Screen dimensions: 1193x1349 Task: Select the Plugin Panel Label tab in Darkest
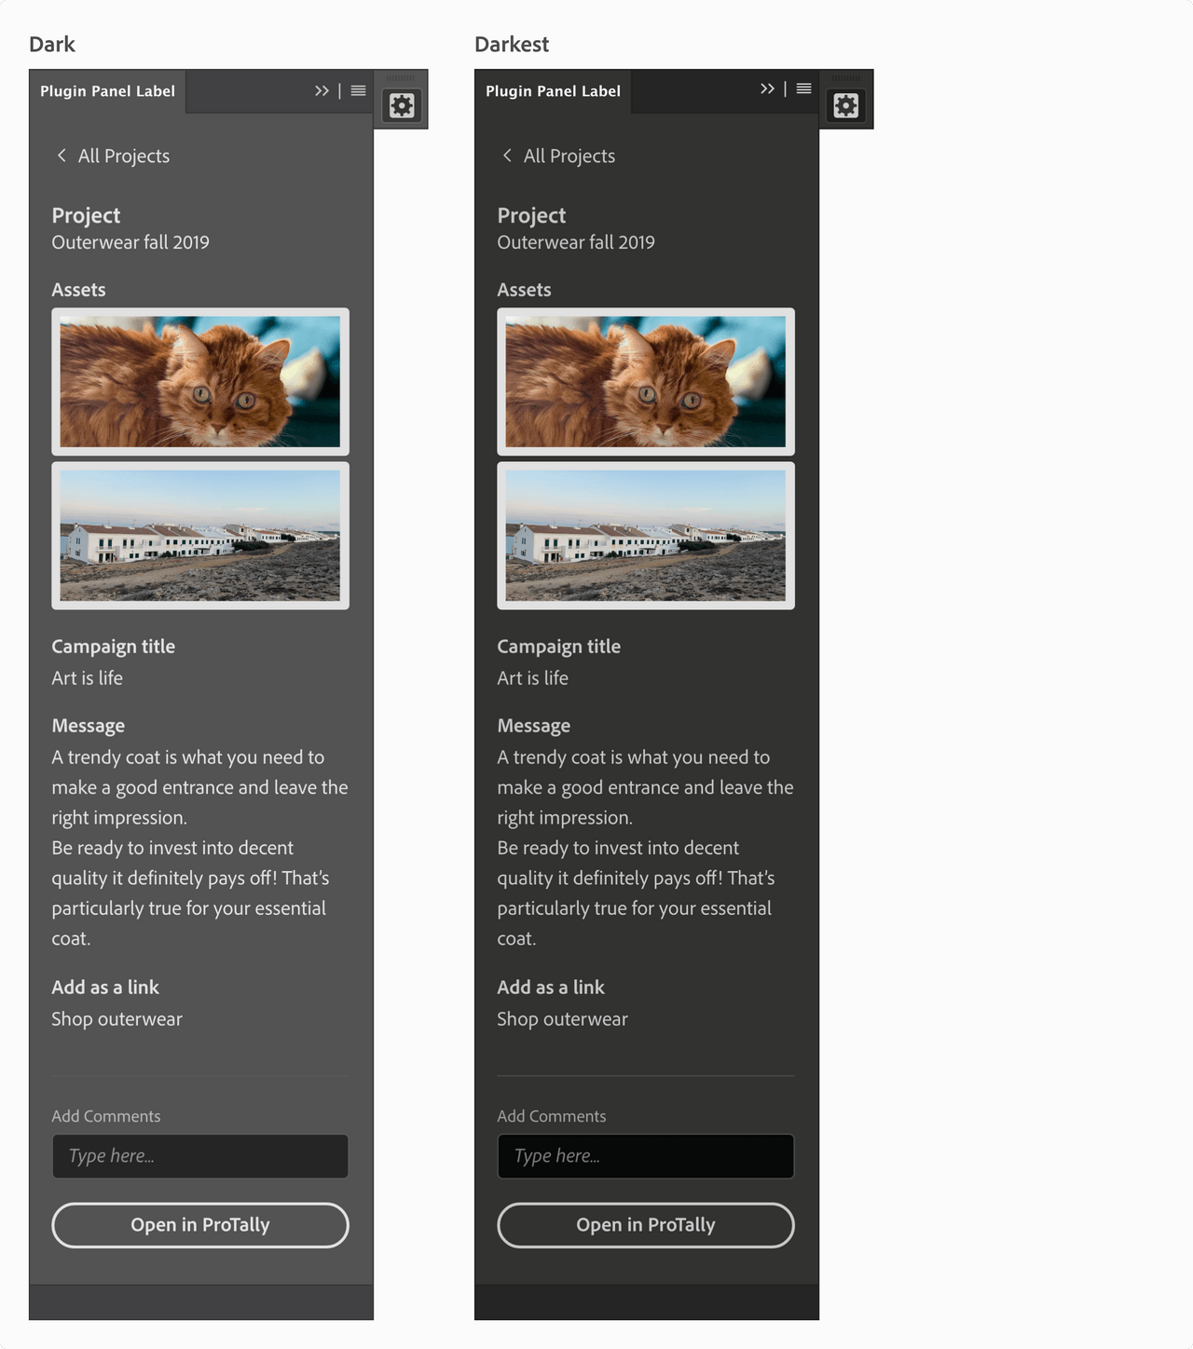553,90
